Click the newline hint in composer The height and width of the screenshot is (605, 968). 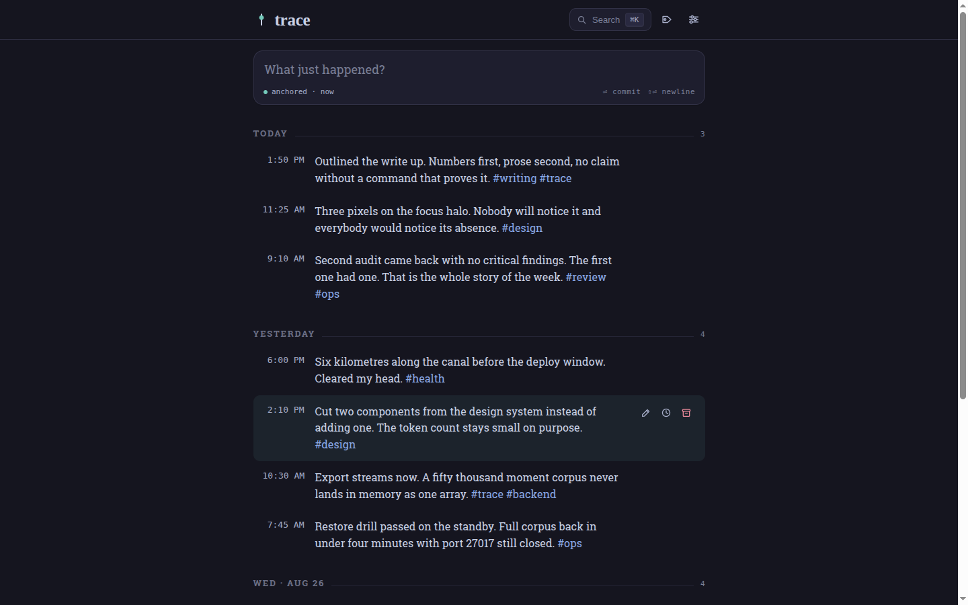[672, 91]
